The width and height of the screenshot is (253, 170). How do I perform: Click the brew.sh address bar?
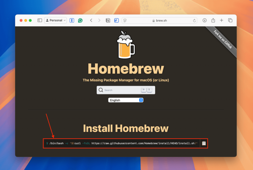pos(160,20)
